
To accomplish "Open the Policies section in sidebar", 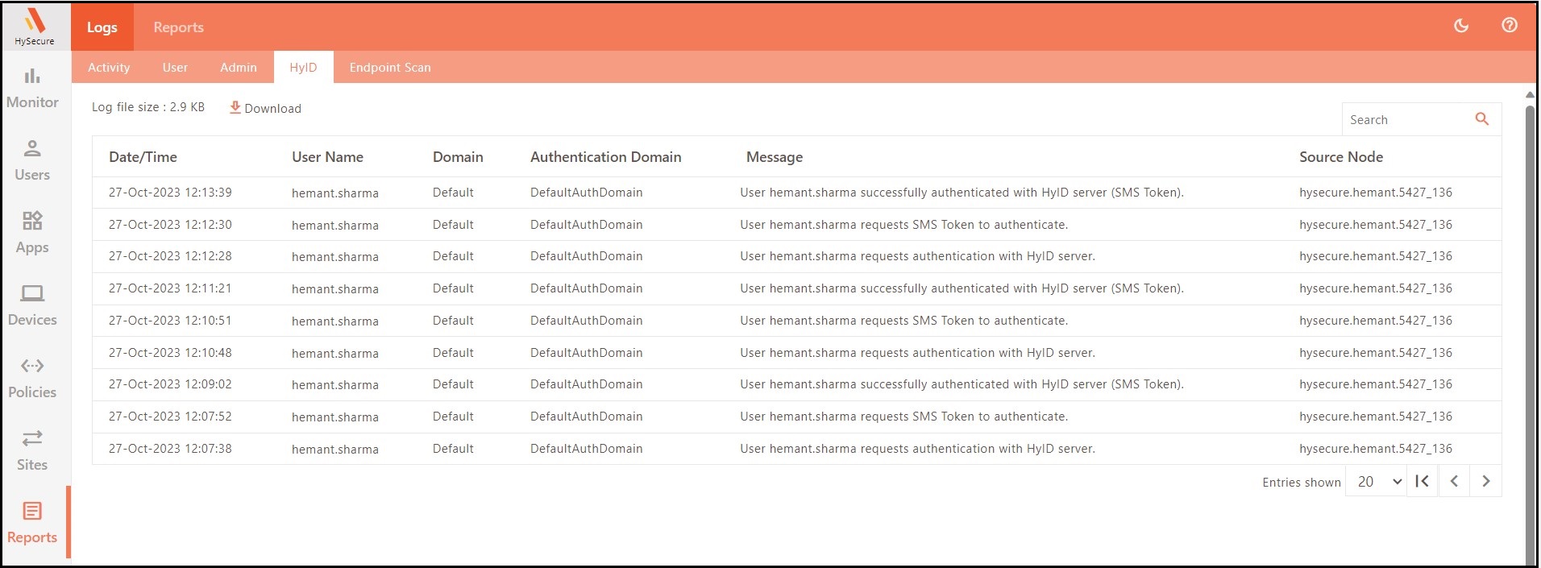I will coord(32,378).
